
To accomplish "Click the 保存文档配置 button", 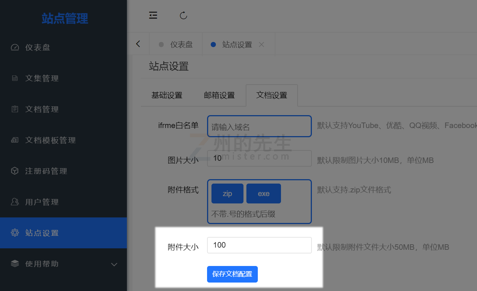I will pos(232,274).
